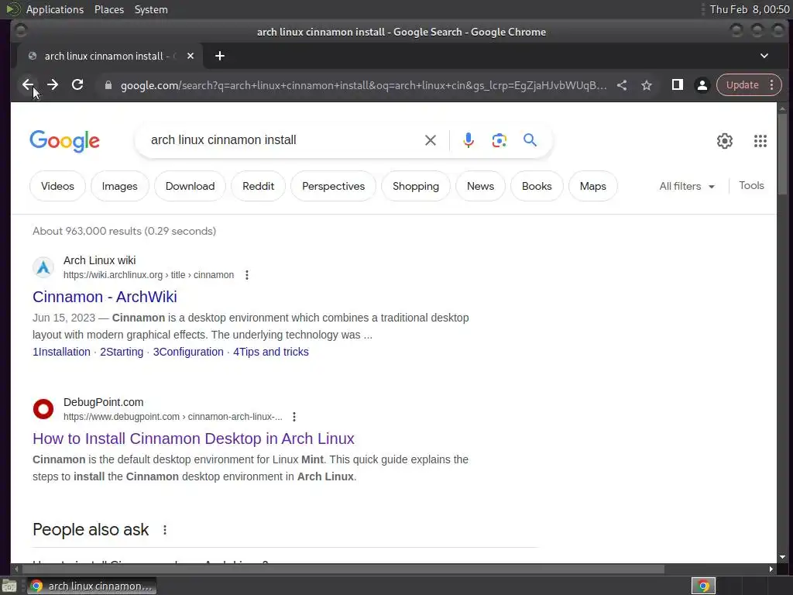Click the horizontal scrollbar thumb
Viewport: 793px width, 595px height.
[x=342, y=569]
